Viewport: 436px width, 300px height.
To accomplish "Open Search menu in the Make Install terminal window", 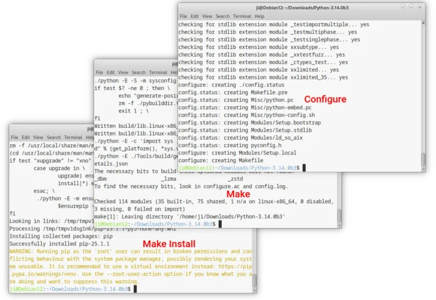I will [x=54, y=137].
